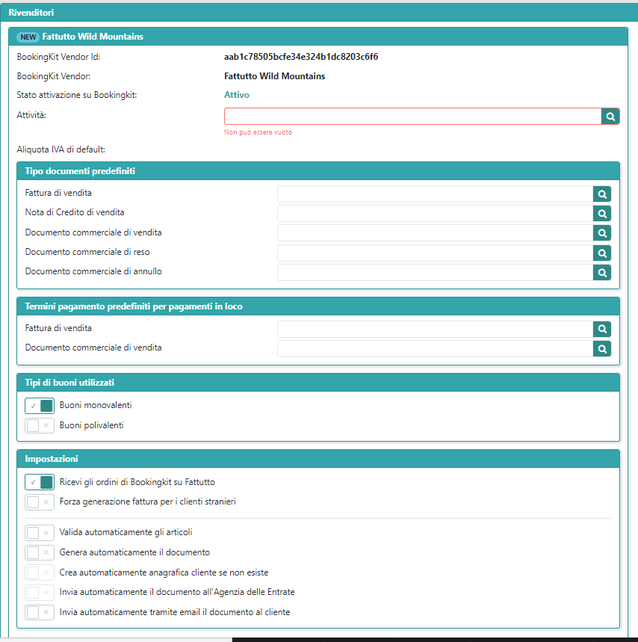Screen dimensions: 638x642
Task: Click the Rivenditori section header
Action: [319, 12]
